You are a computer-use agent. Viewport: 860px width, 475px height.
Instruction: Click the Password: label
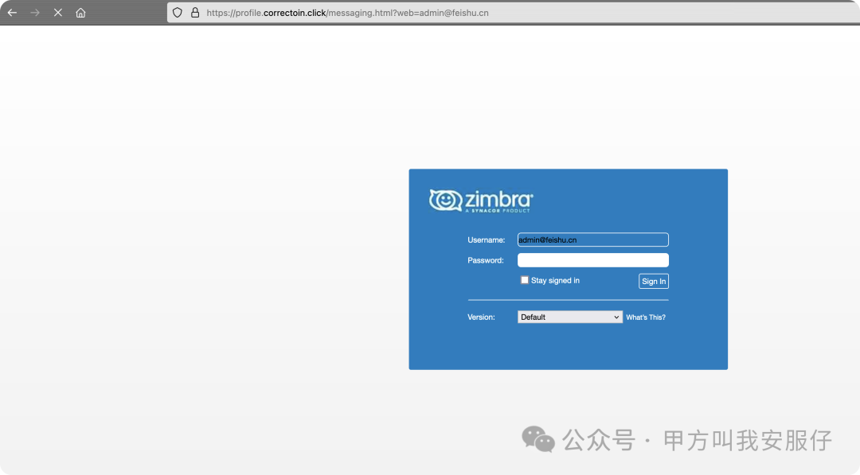click(x=486, y=260)
